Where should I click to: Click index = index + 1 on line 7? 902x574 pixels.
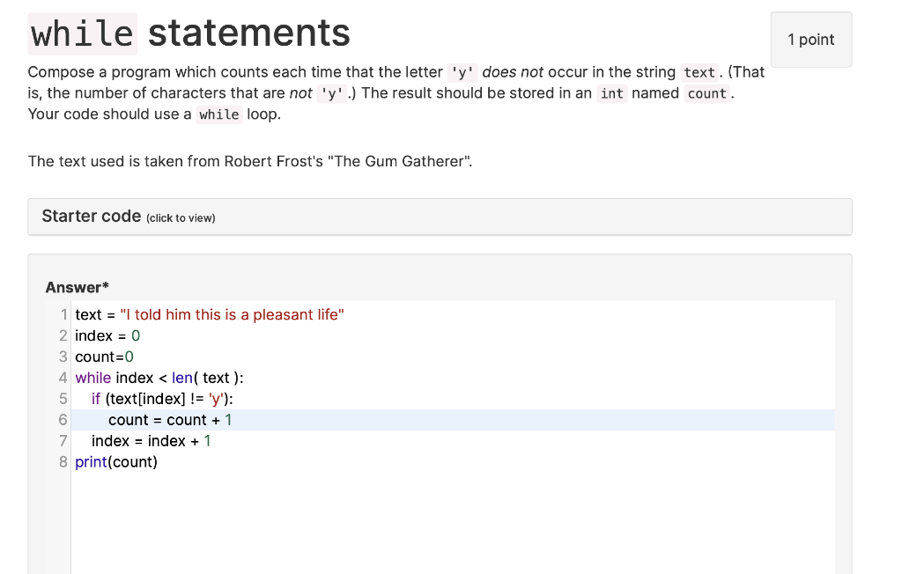click(x=150, y=440)
